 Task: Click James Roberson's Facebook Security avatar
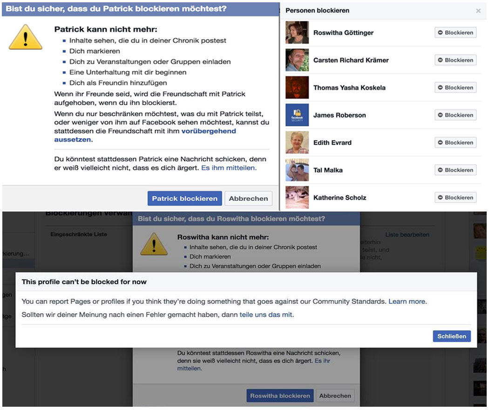297,115
